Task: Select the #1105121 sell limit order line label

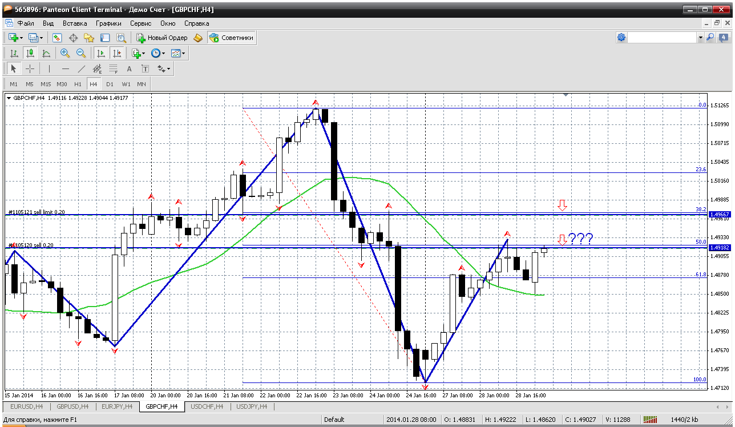Action: point(37,212)
